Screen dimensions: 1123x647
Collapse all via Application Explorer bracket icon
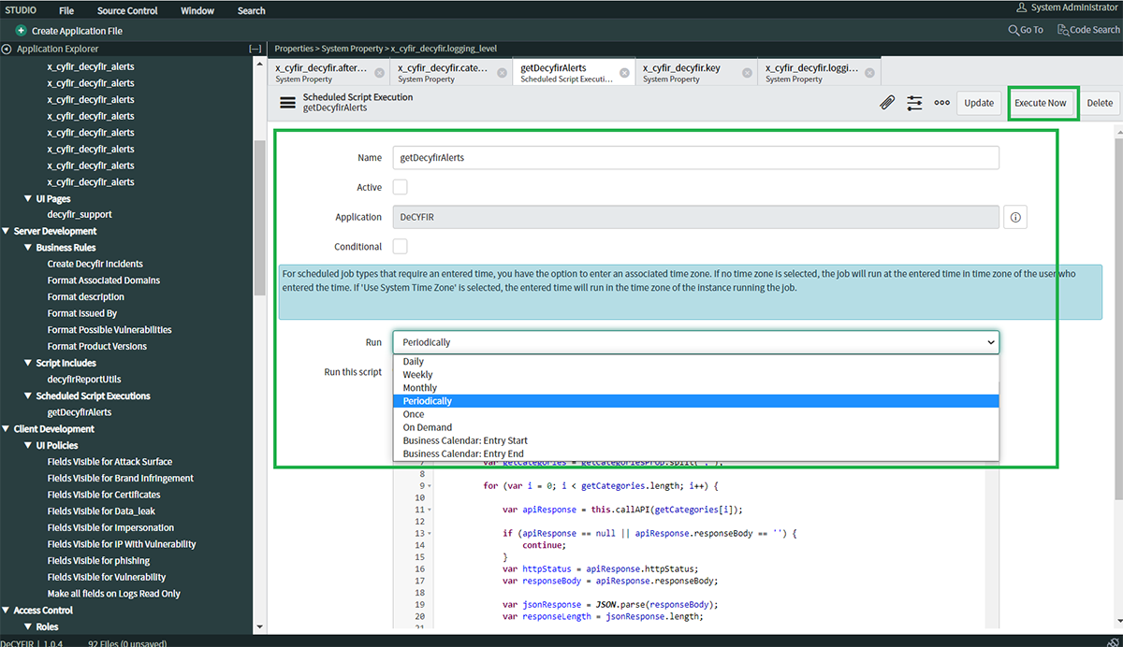point(255,49)
